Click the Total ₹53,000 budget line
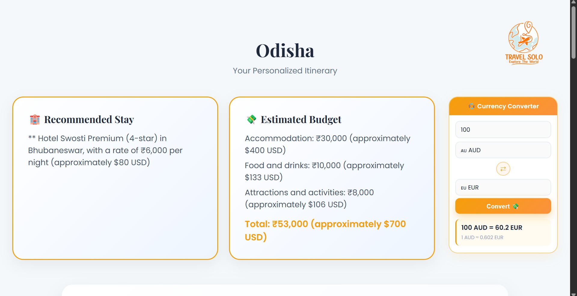577x296 pixels. [325, 230]
